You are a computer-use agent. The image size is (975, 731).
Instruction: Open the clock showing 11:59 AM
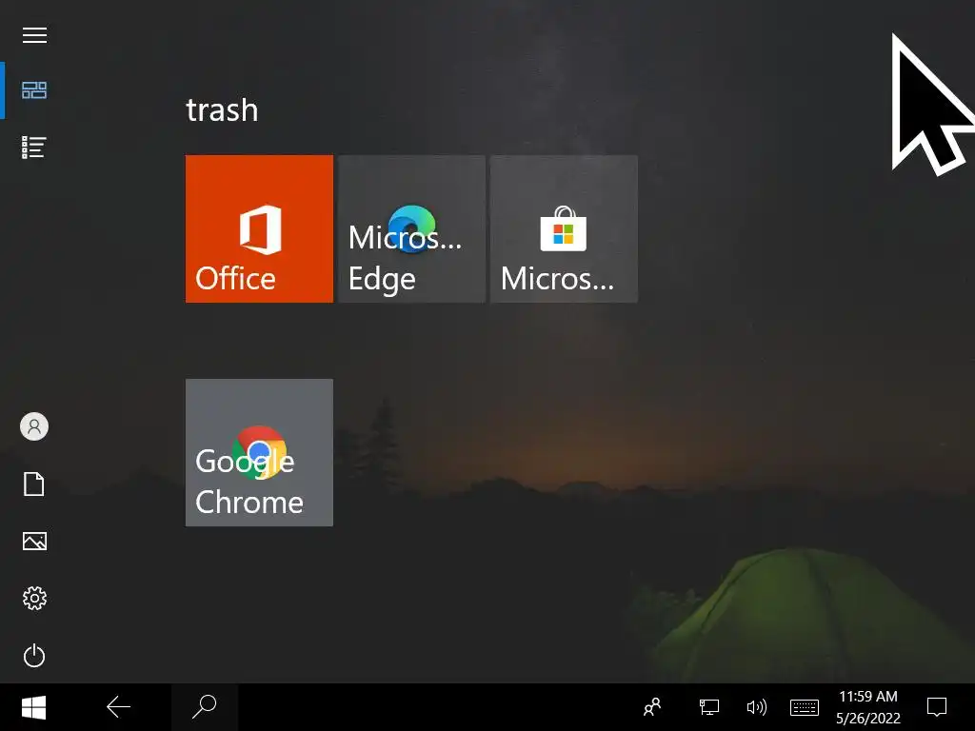pyautogui.click(x=868, y=707)
